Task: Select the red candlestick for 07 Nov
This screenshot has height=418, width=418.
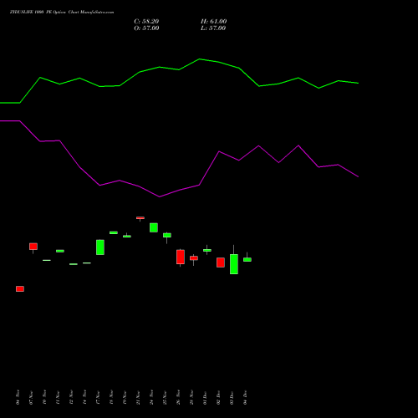Action: click(x=33, y=247)
